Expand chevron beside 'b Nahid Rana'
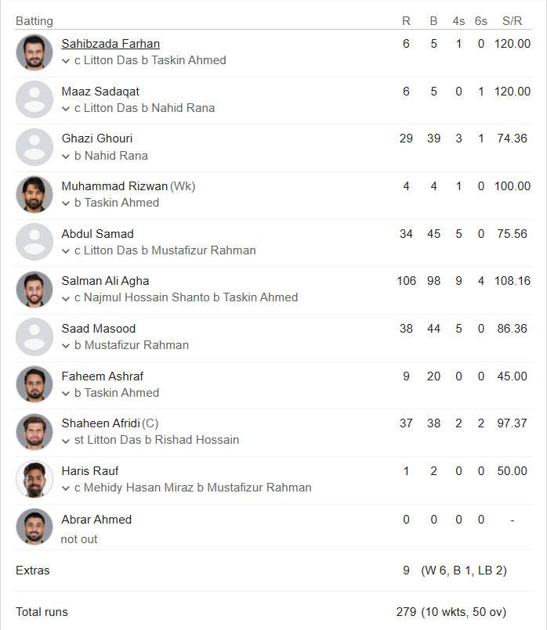The height and width of the screenshot is (630, 547). coord(66,157)
